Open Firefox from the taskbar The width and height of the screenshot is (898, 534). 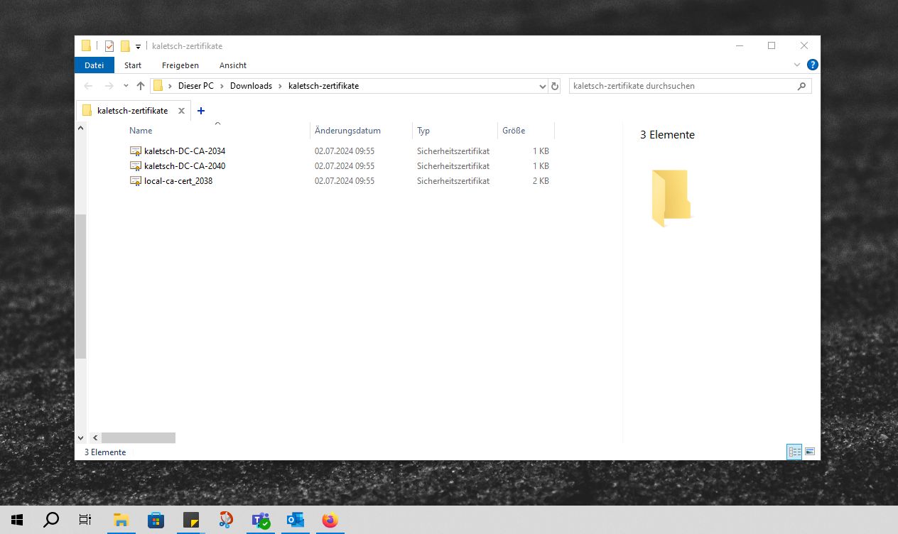click(x=330, y=520)
